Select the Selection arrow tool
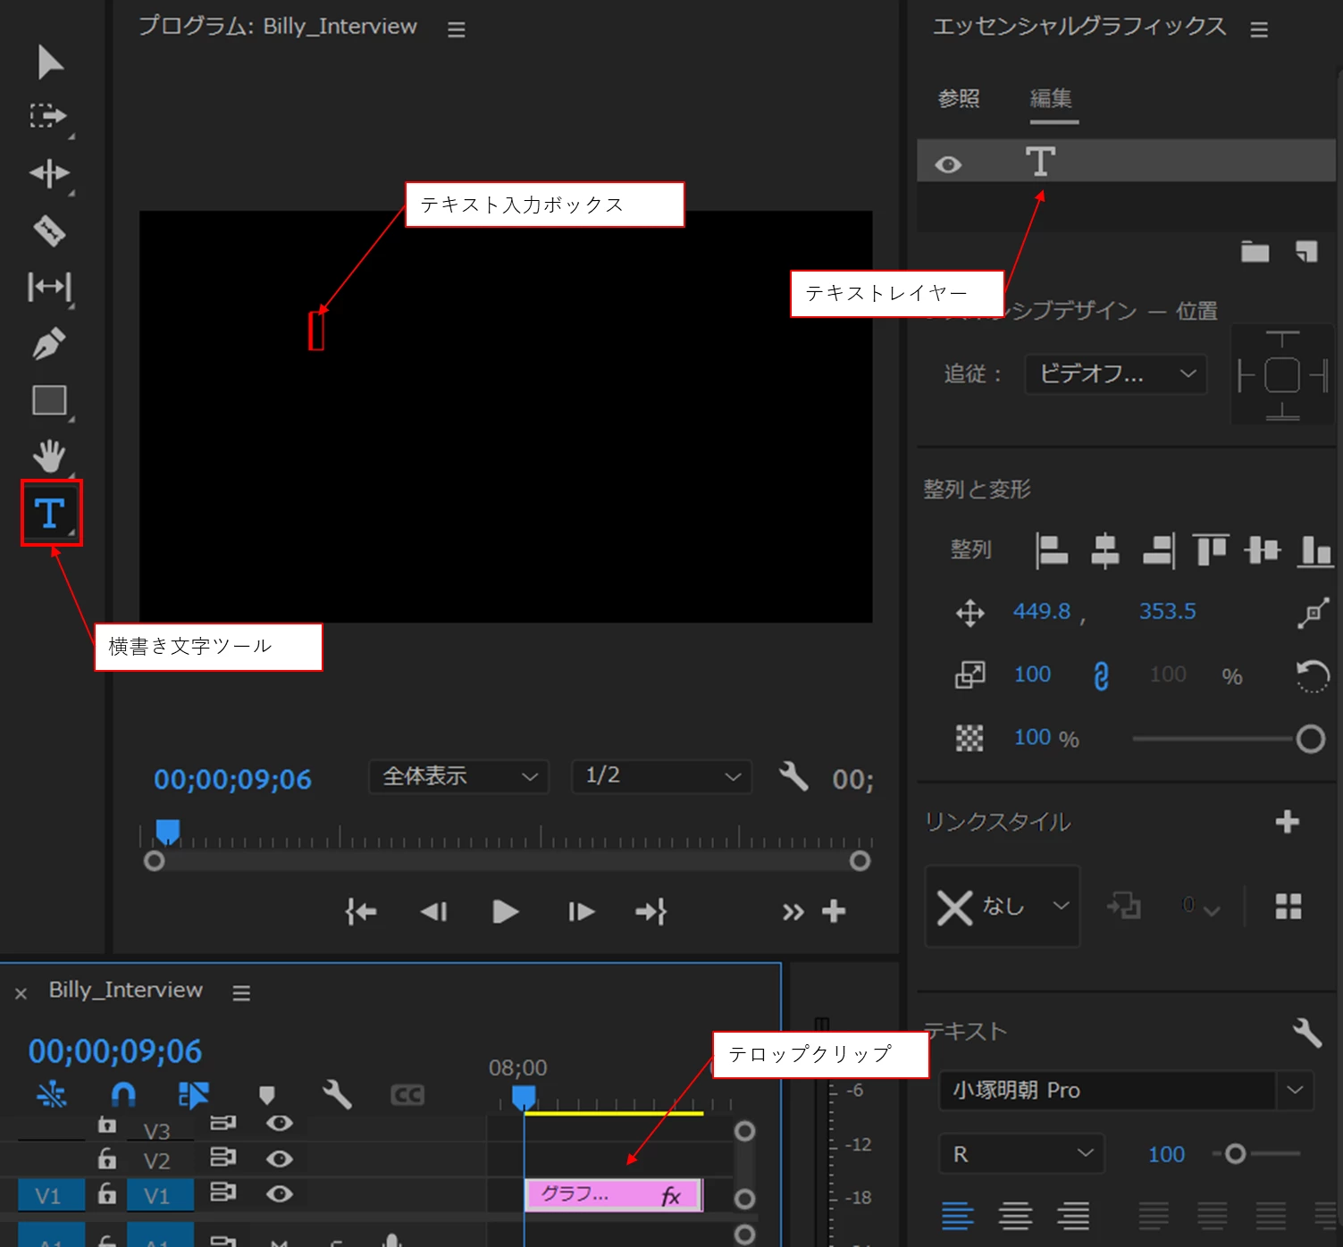Viewport: 1343px width, 1247px height. 50,63
